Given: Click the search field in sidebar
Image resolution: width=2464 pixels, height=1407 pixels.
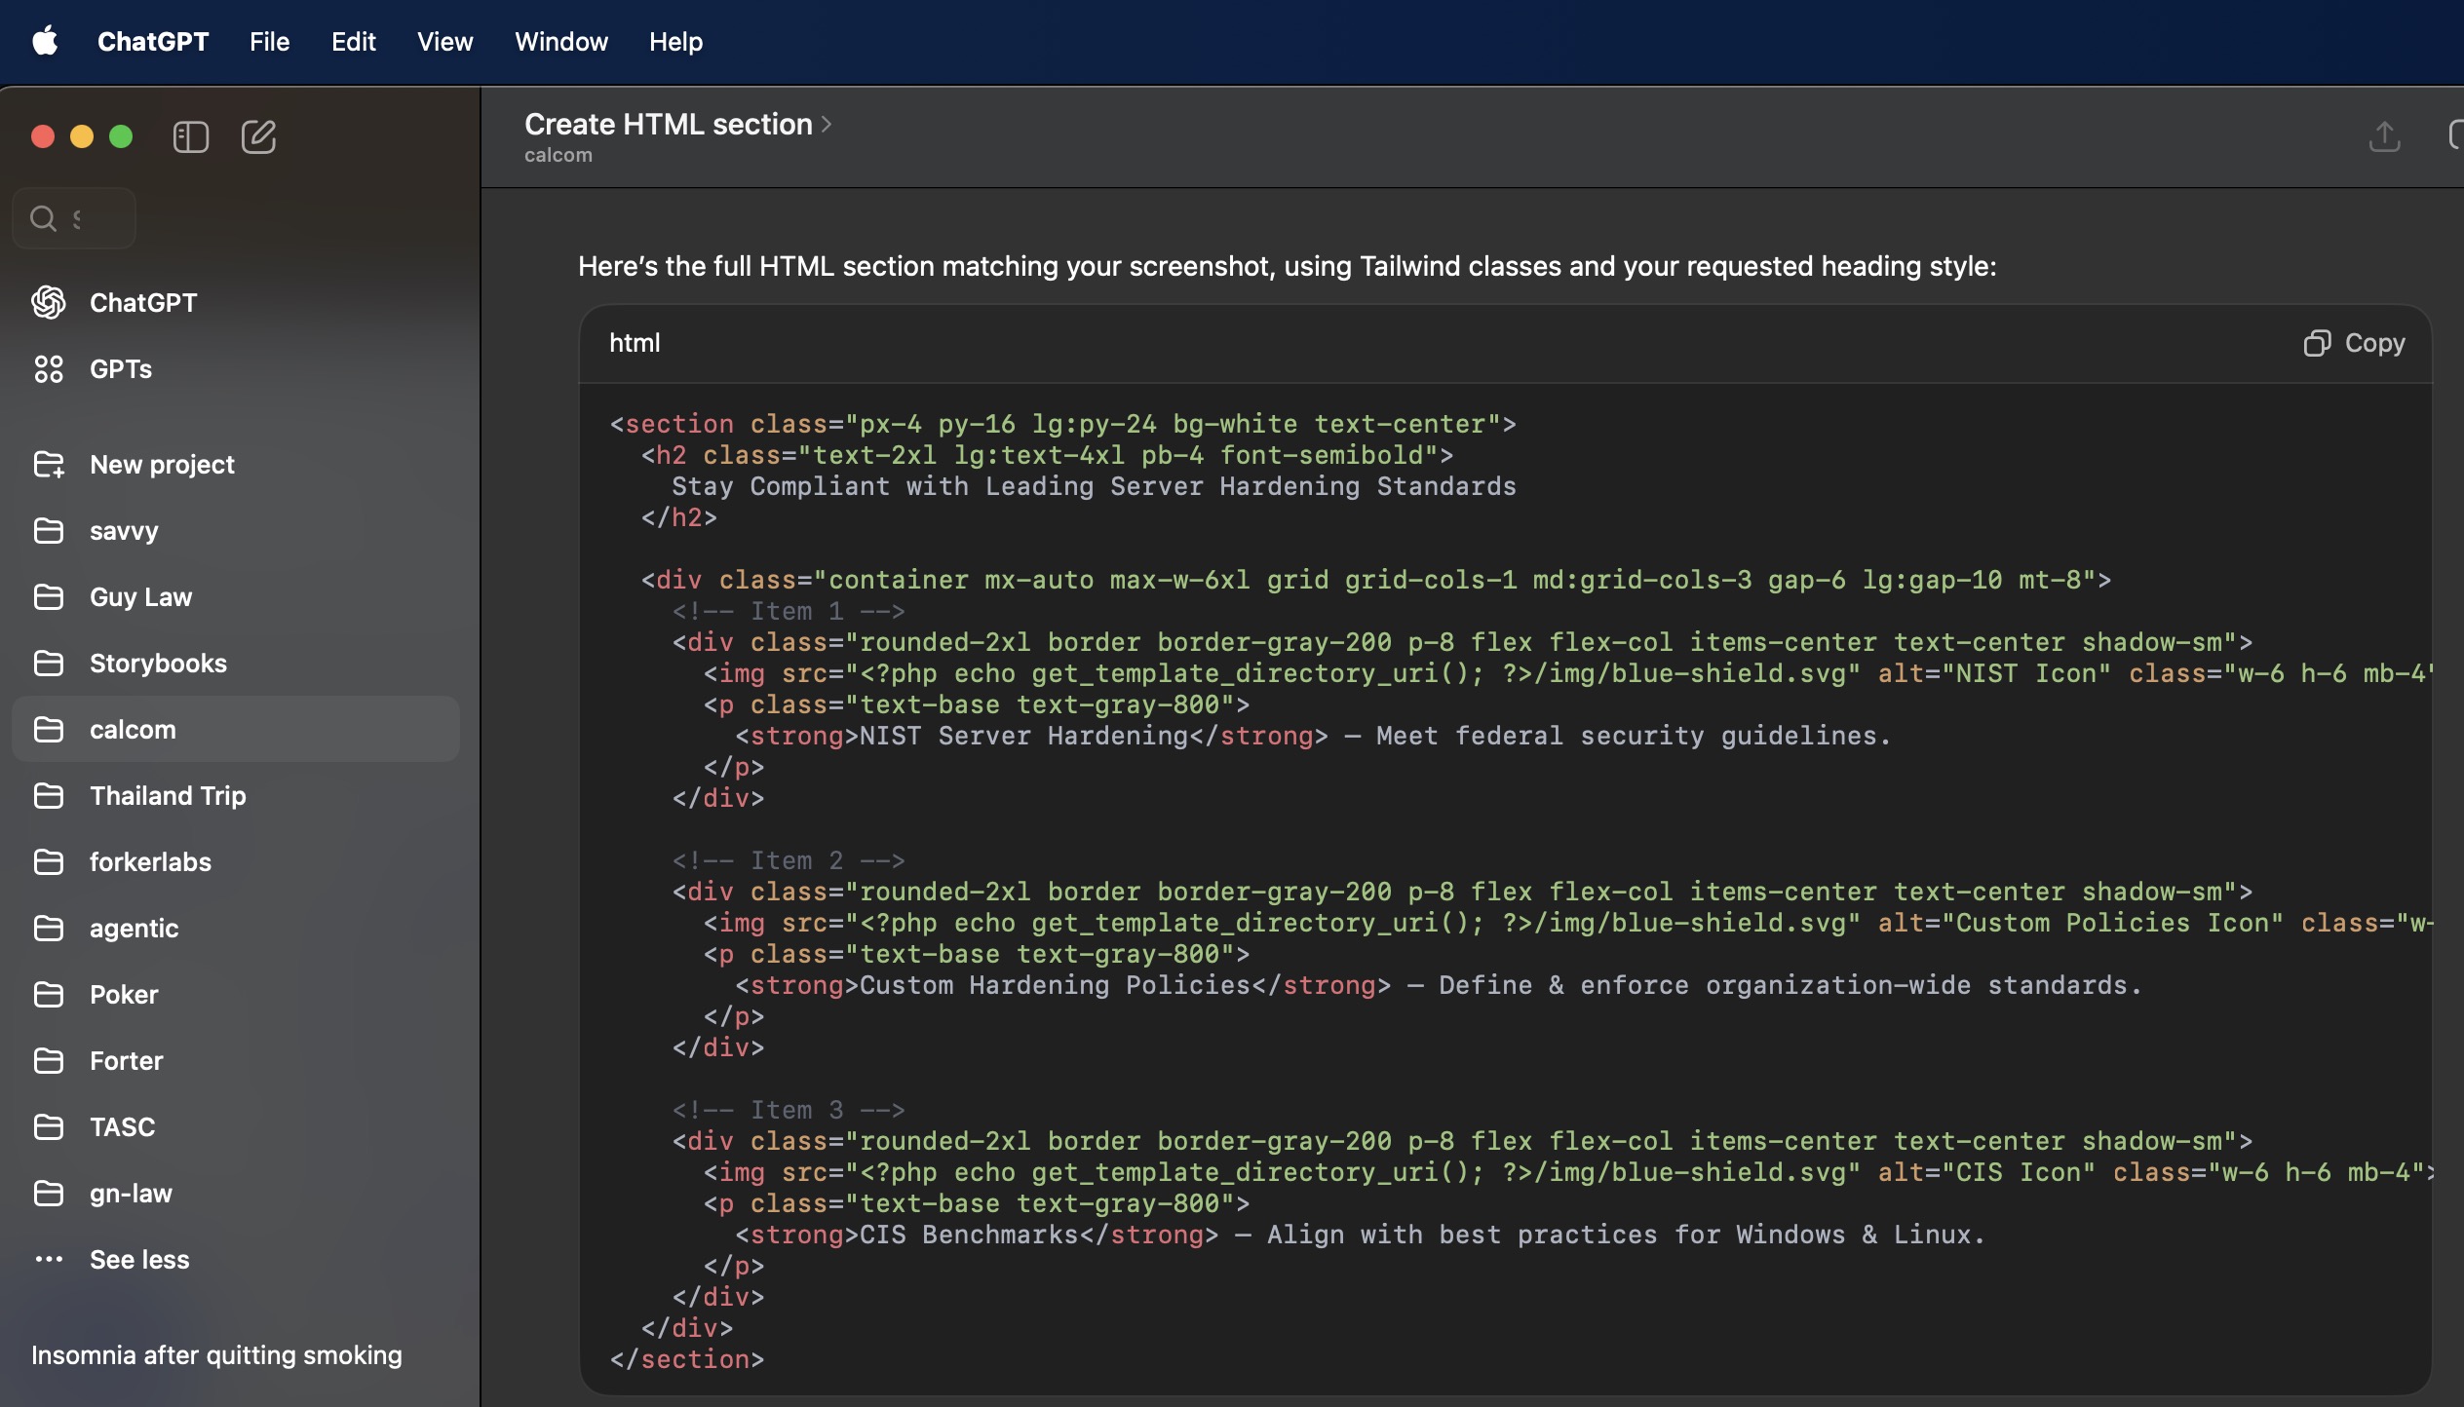Looking at the screenshot, I should pos(74,218).
